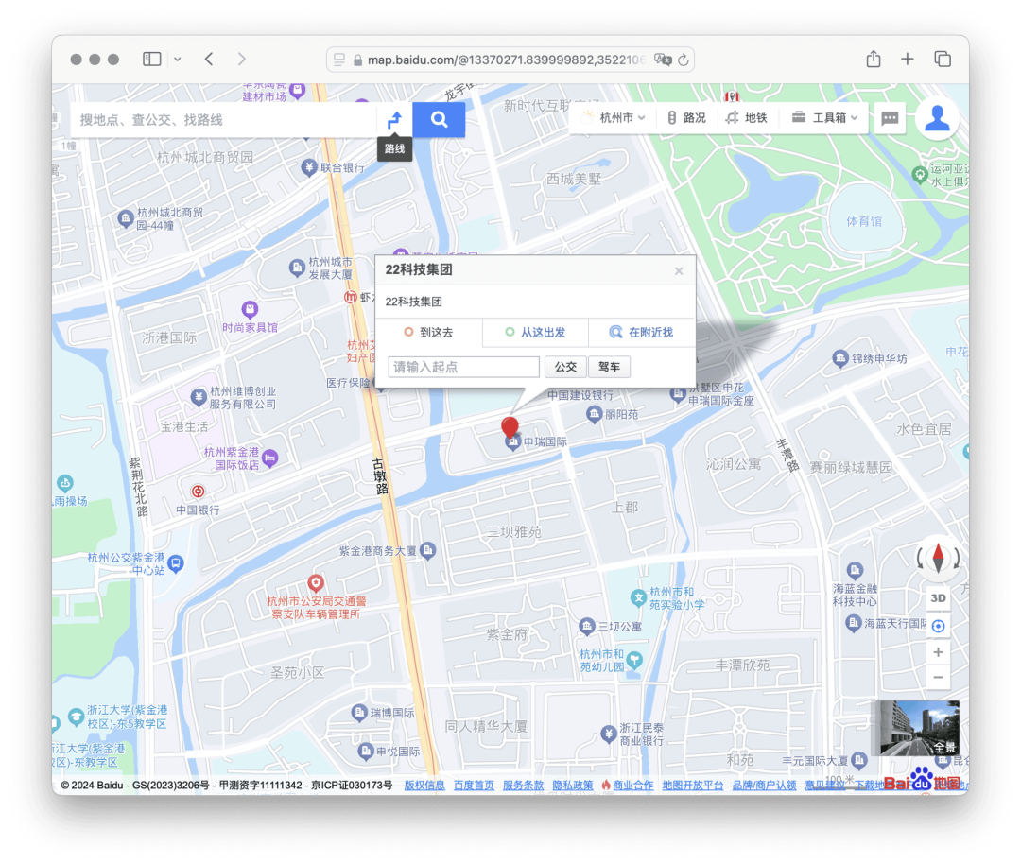Click the 杭州城北商贸园-44幢 marker
This screenshot has height=864, width=1021.
pos(126,218)
